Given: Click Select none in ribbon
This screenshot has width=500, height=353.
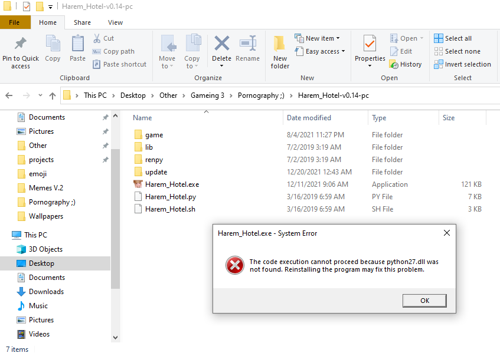Looking at the screenshot, I should (x=457, y=51).
